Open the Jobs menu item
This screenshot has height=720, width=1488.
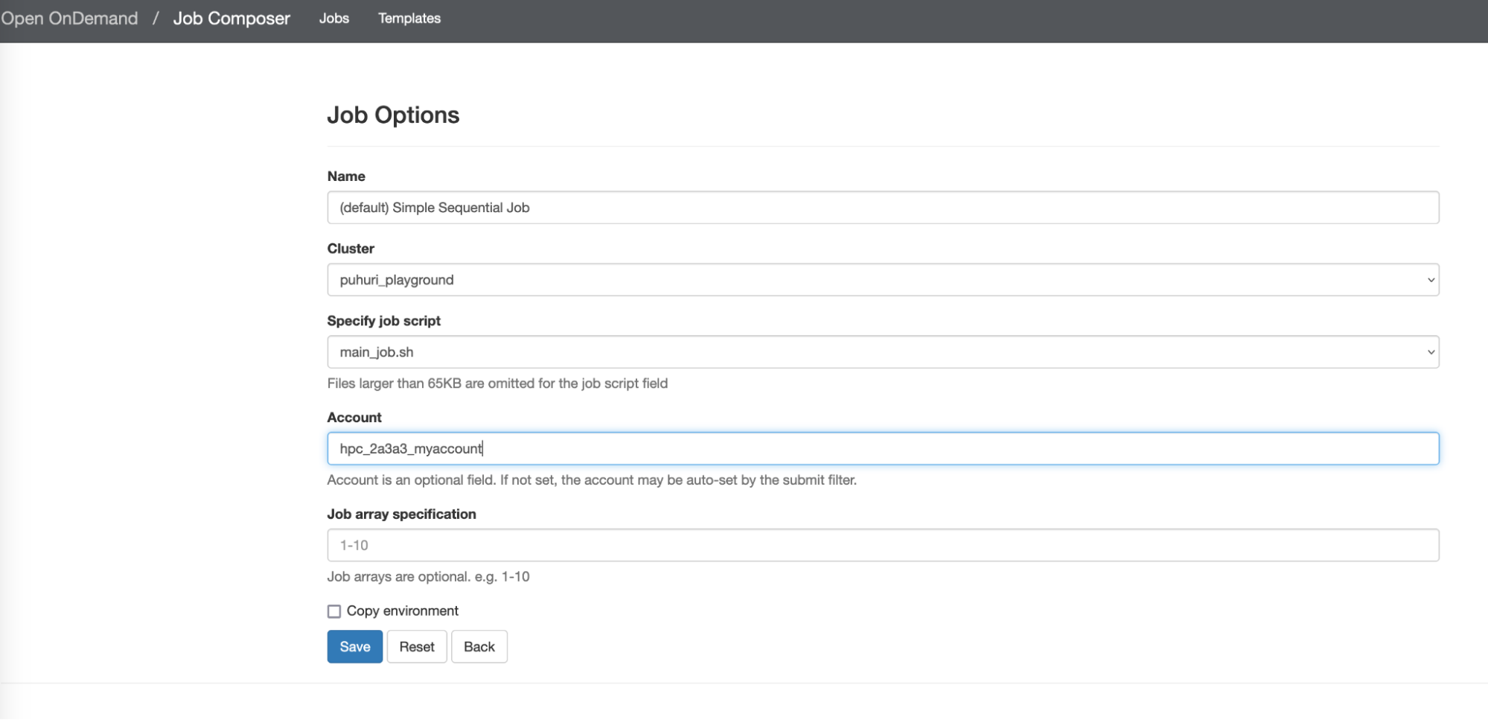pyautogui.click(x=333, y=19)
